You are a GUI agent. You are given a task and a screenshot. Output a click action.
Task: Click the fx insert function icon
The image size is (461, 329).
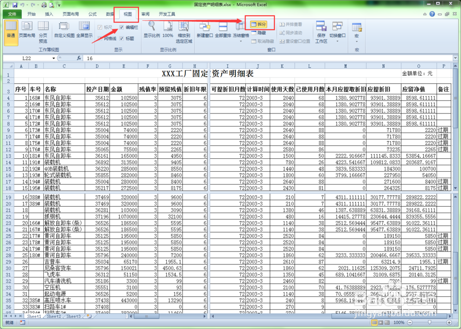(x=79, y=58)
